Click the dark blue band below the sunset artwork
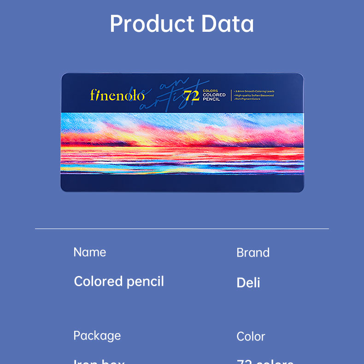 tap(182, 182)
